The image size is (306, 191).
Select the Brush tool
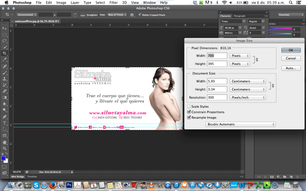tap(4, 73)
